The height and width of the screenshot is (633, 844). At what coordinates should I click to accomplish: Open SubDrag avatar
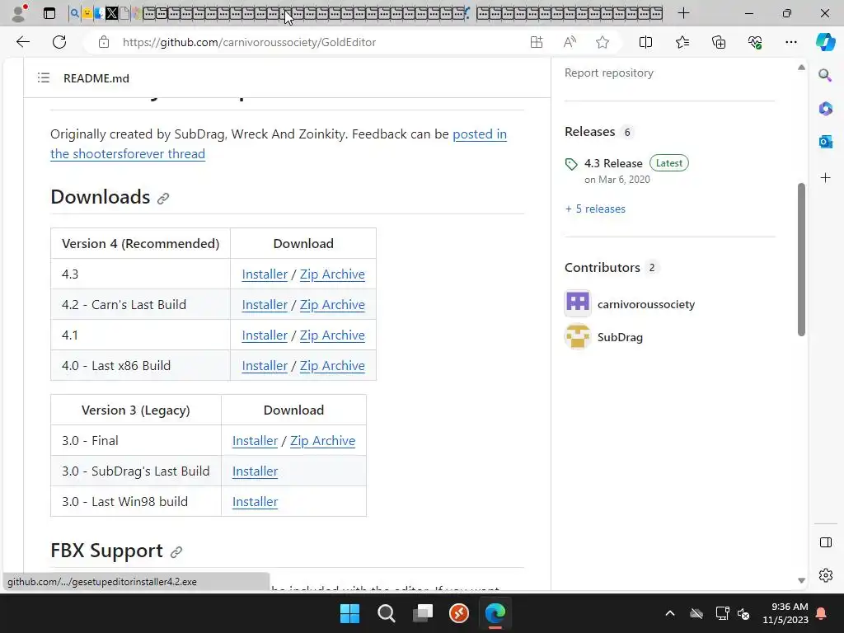tap(578, 337)
